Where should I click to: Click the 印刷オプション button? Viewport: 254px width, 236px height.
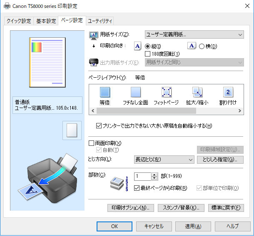131,208
